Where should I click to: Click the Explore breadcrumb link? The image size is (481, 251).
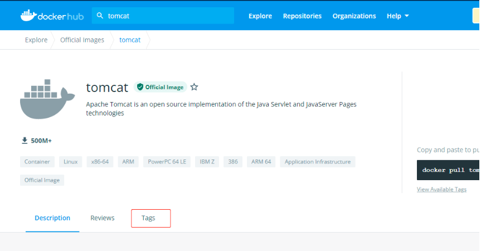36,40
